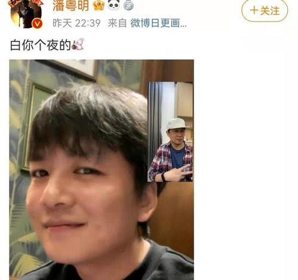Click the rabbit emoji in the post text
298x280 pixels.
click(78, 44)
